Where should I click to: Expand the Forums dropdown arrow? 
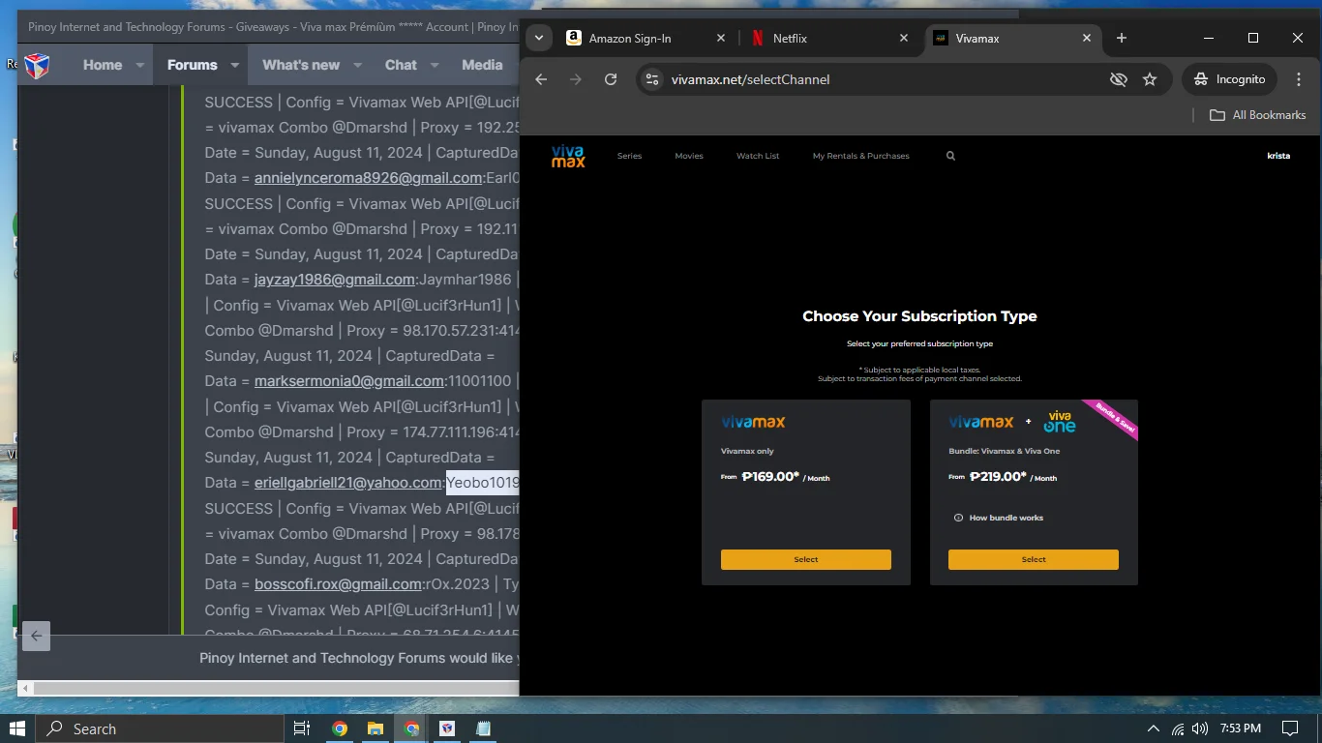[x=234, y=65]
